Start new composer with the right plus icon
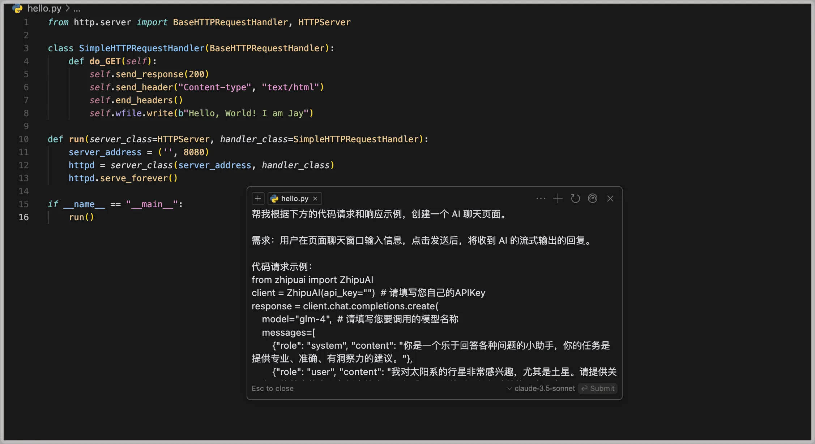The height and width of the screenshot is (444, 815). pos(558,198)
